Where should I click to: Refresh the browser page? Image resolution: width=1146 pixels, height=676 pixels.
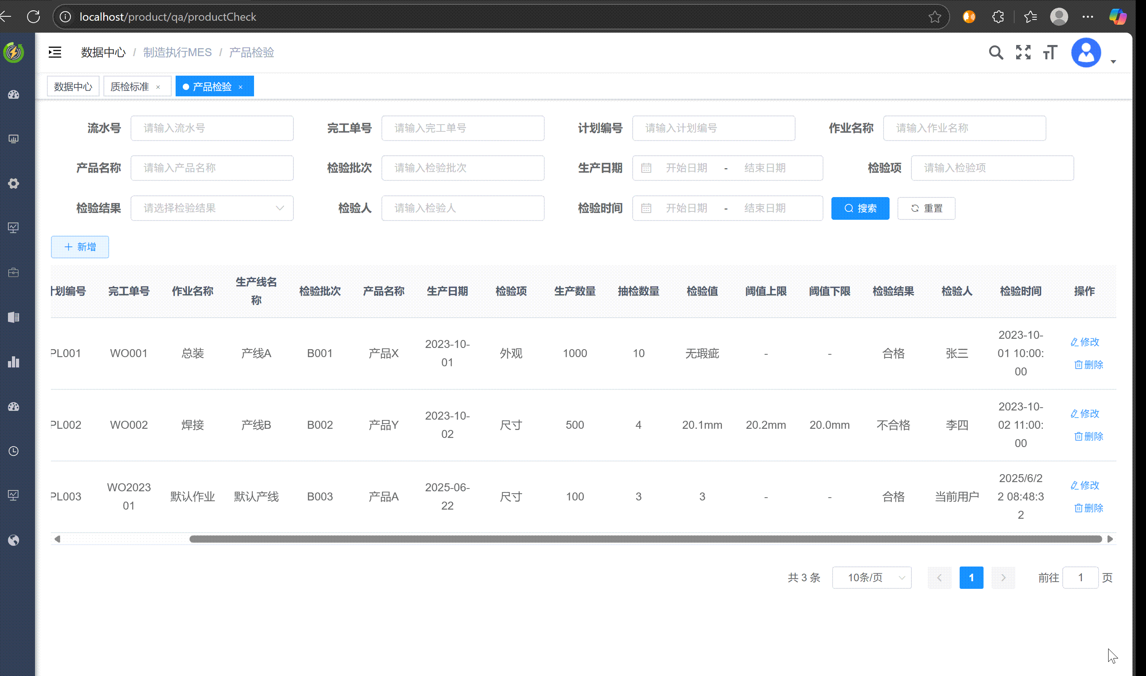pos(33,17)
